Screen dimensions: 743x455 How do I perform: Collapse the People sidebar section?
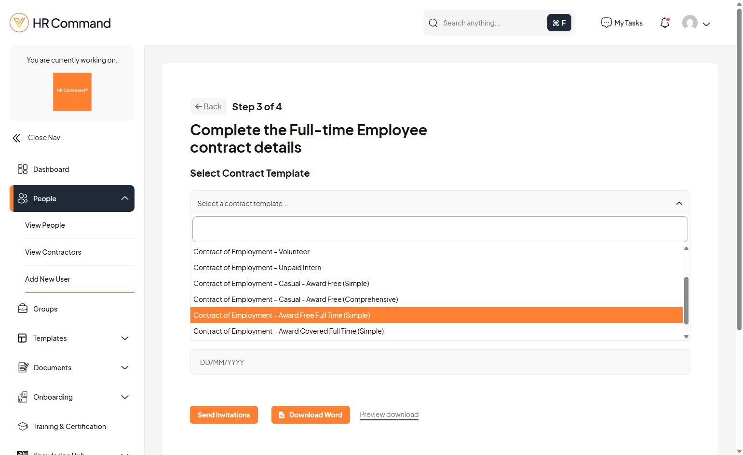pos(125,198)
